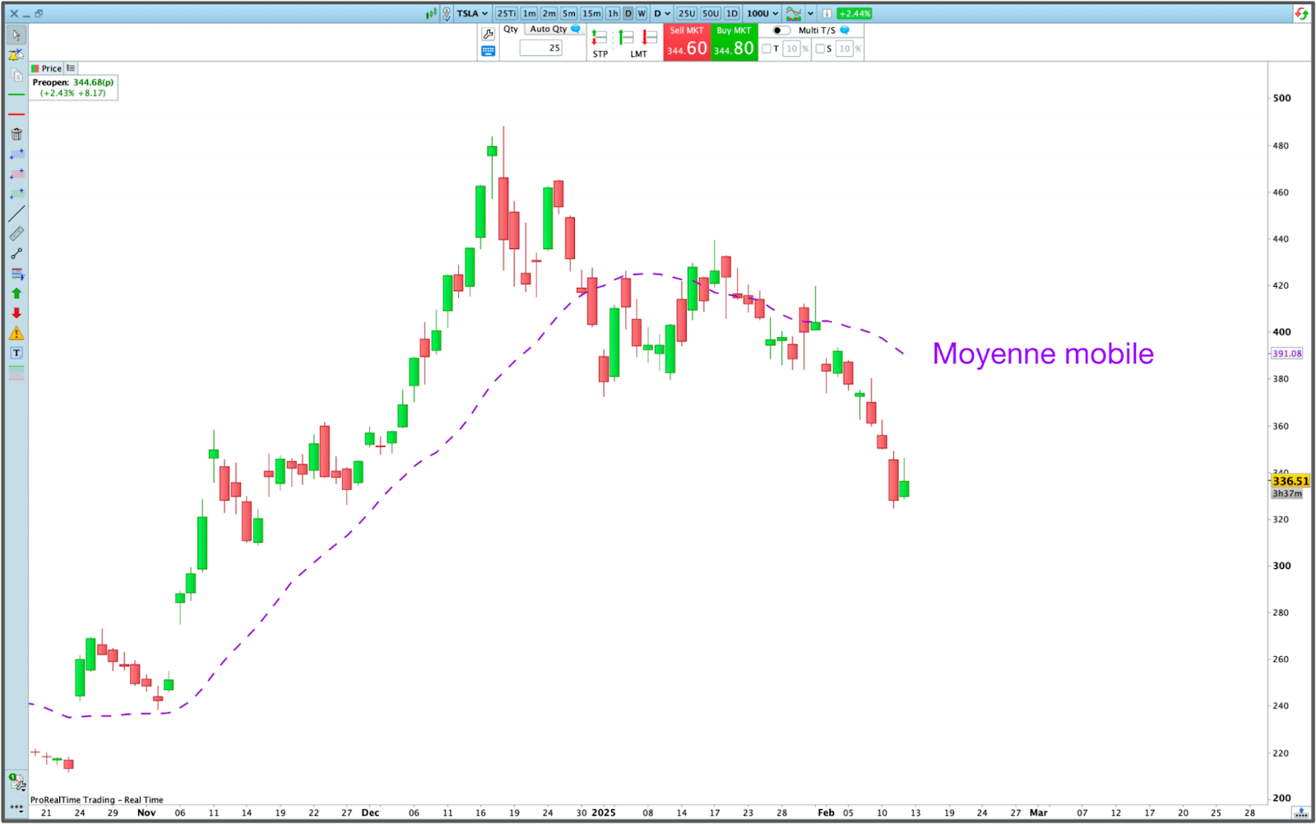
Task: Open the wrench trading settings
Action: [x=488, y=34]
